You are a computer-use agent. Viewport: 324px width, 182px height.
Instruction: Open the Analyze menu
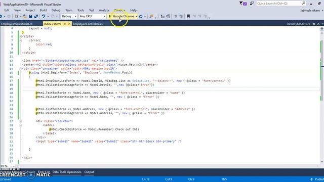(104, 10)
